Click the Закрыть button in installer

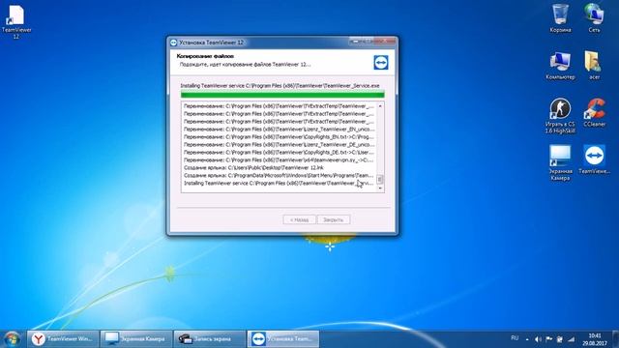pyautogui.click(x=334, y=219)
